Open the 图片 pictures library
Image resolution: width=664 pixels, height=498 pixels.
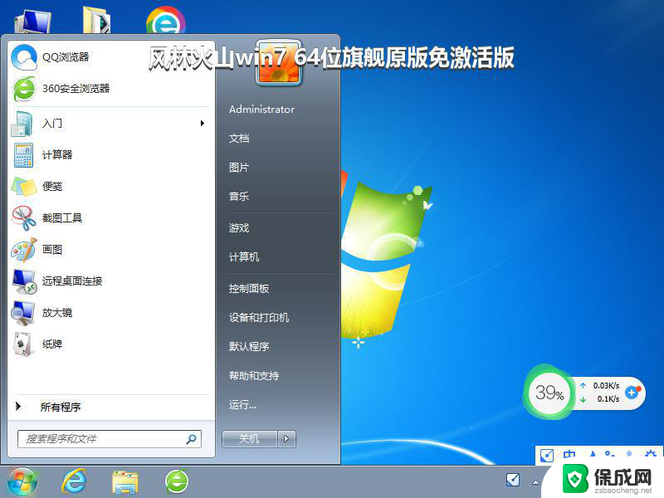pos(239,168)
